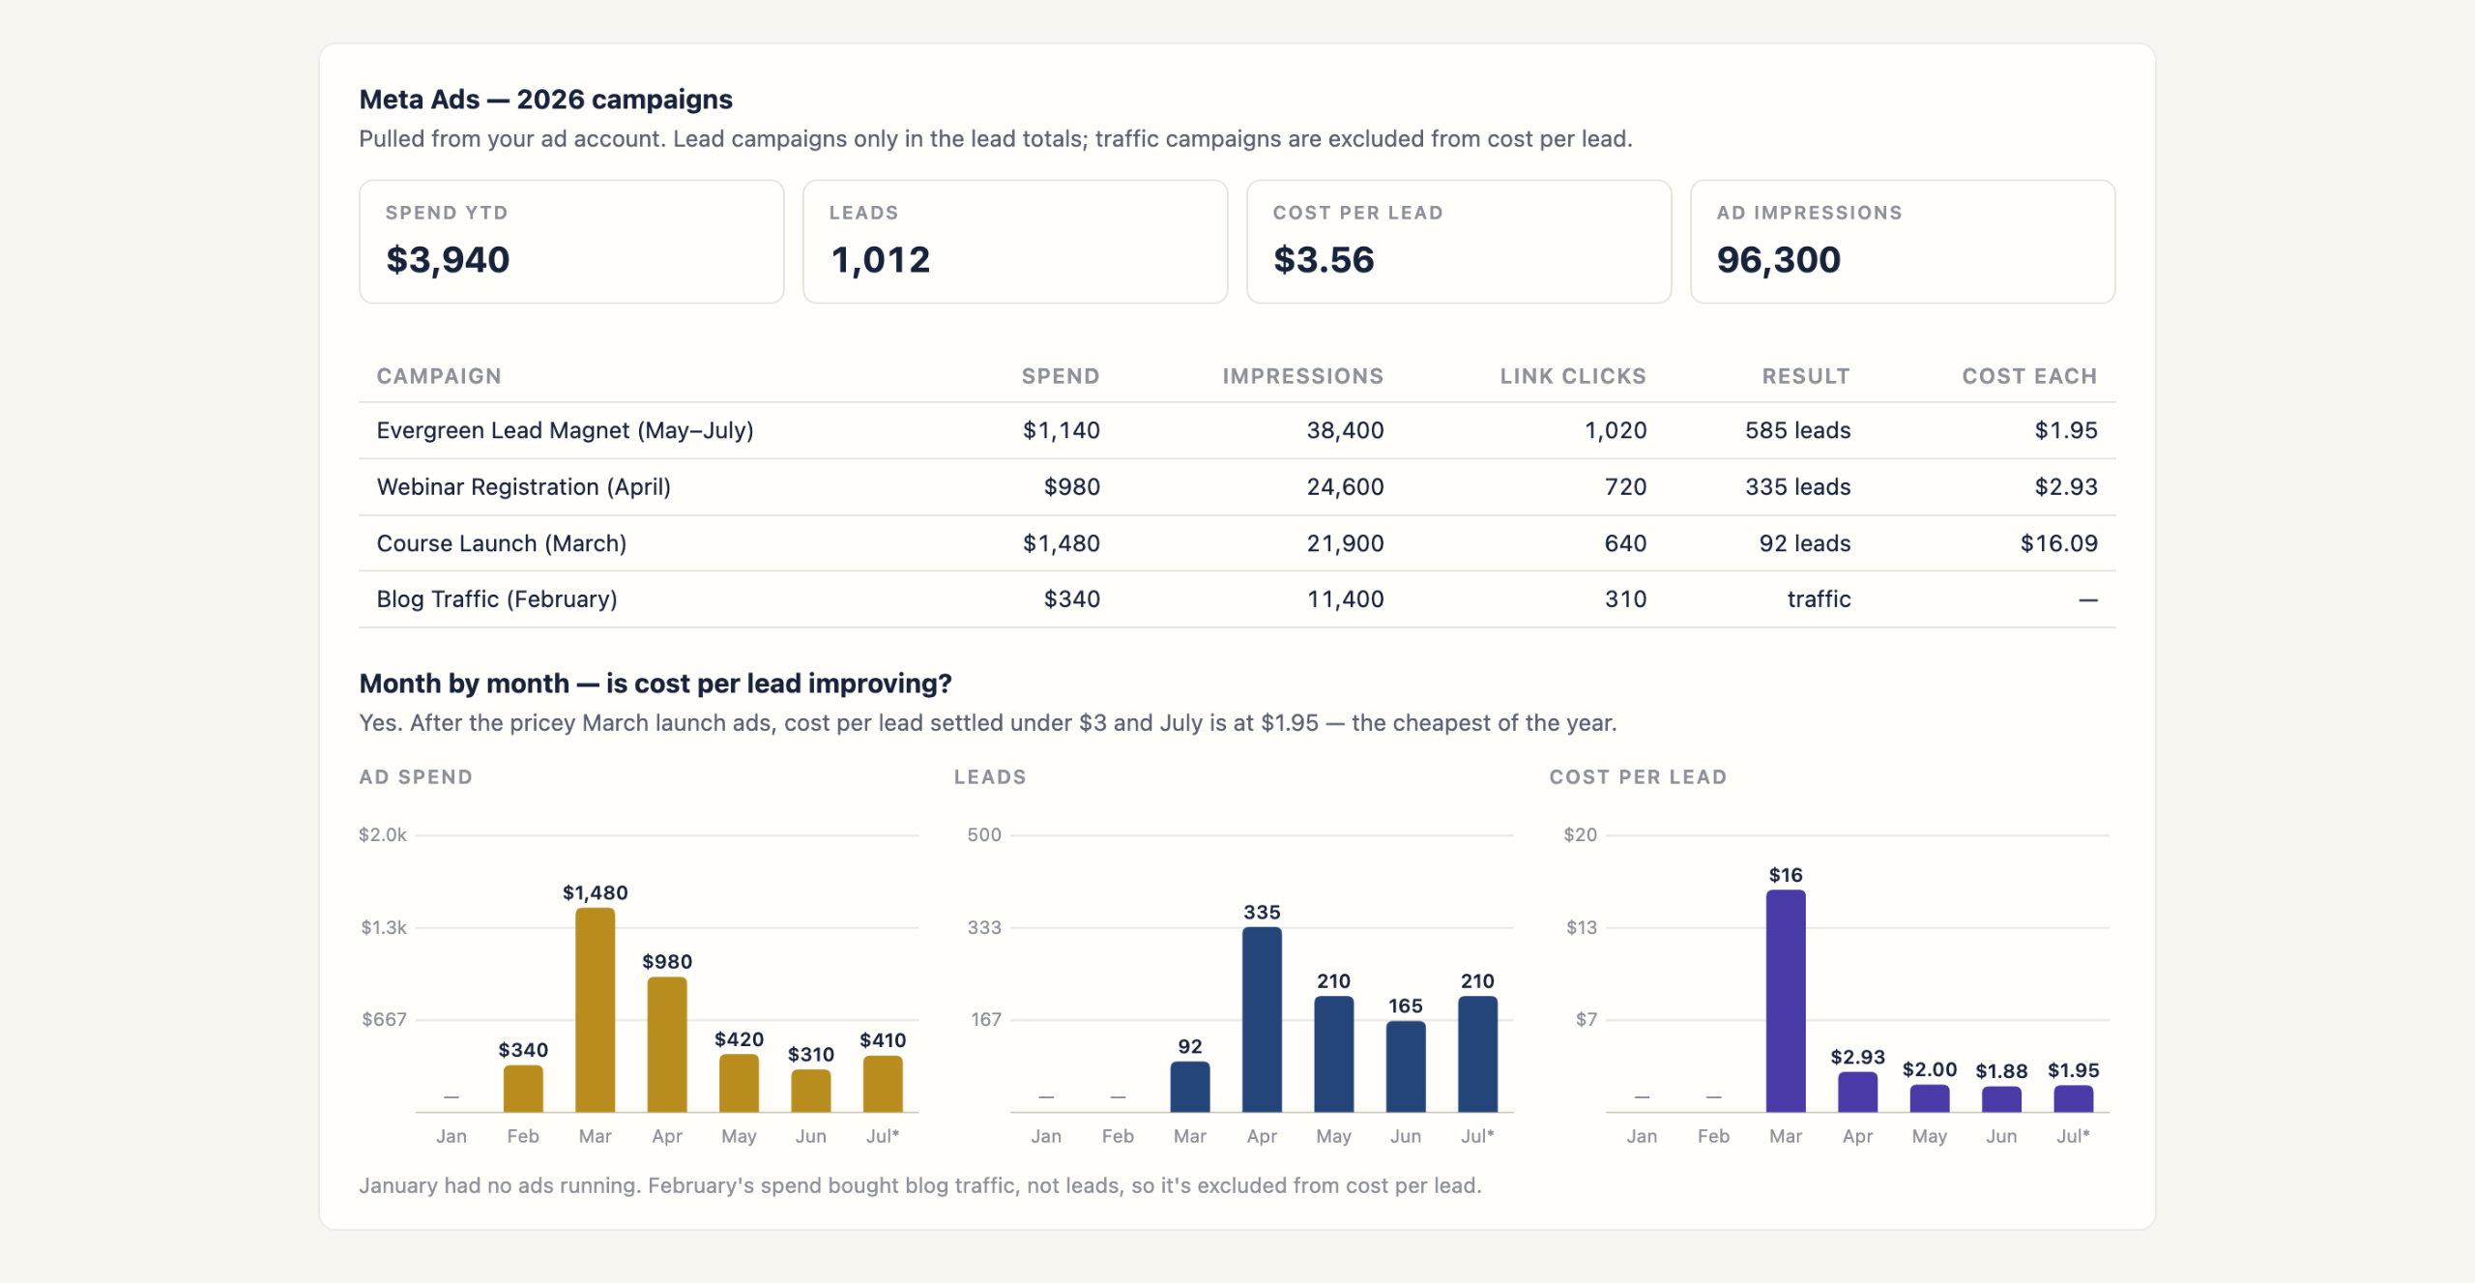Screen dimensions: 2475x1283
Task: Select the Blog Traffic (February) campaign name
Action: pos(497,599)
